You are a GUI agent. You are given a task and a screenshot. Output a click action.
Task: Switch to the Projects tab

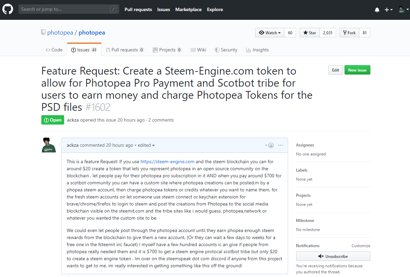(x=167, y=50)
